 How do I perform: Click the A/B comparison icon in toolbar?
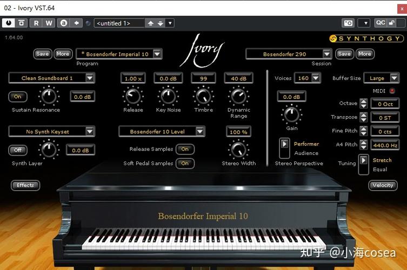(x=64, y=23)
